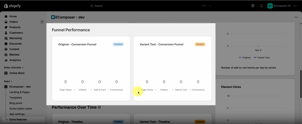Open the three-dot menu for EComposer
This screenshot has height=124, width=302.
click(x=296, y=17)
